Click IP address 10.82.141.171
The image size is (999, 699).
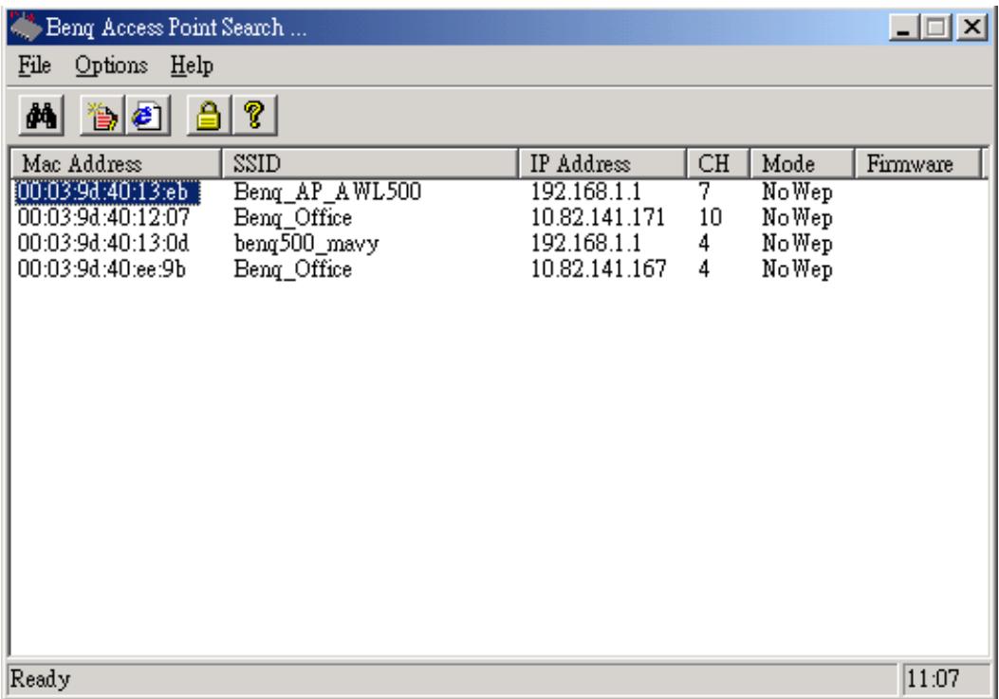click(x=598, y=218)
